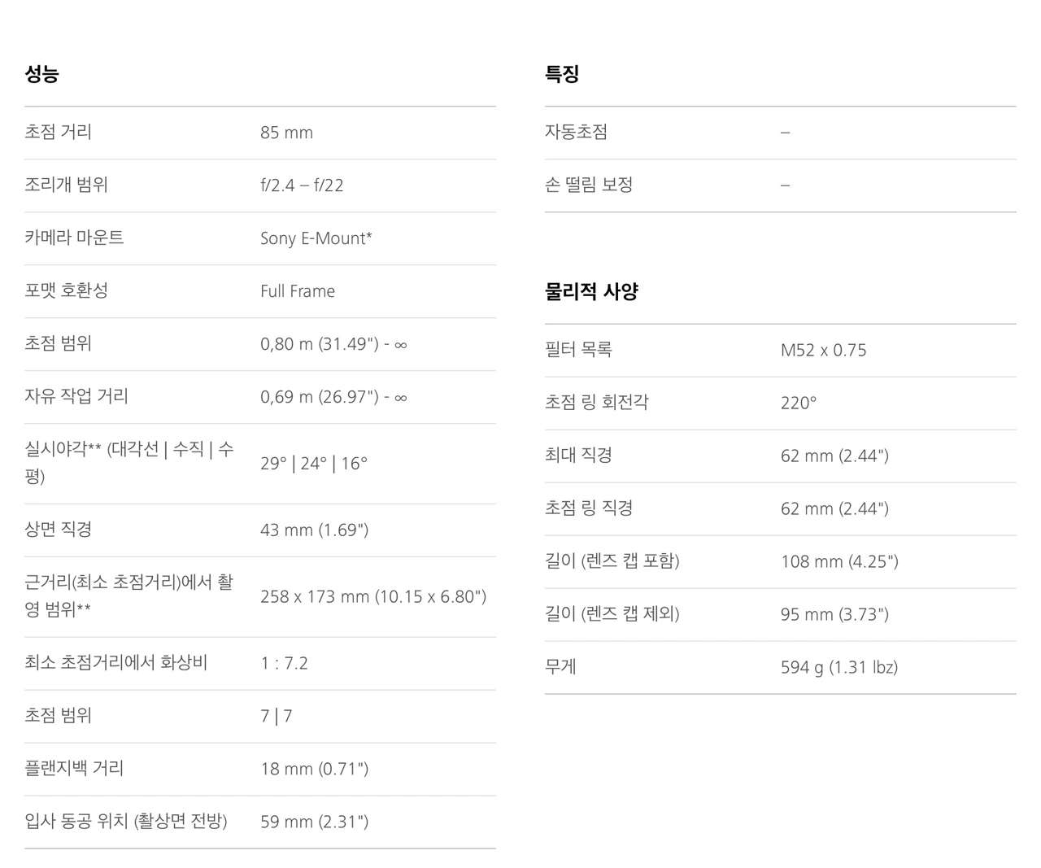1041x868 pixels.
Task: Click the Sony E-Mount* value
Action: tap(316, 238)
